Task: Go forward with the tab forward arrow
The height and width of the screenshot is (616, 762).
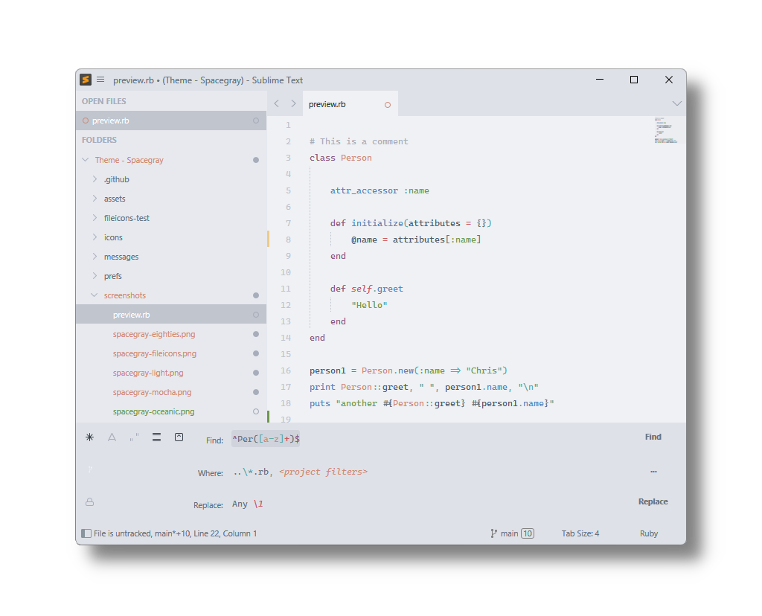Action: [293, 103]
